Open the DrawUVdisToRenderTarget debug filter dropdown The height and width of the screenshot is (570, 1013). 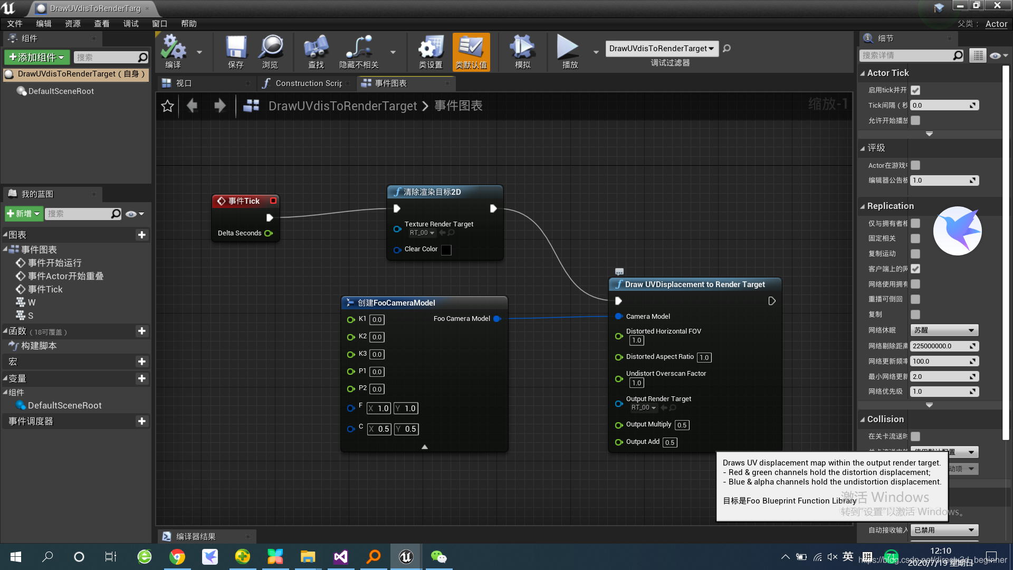tap(662, 49)
